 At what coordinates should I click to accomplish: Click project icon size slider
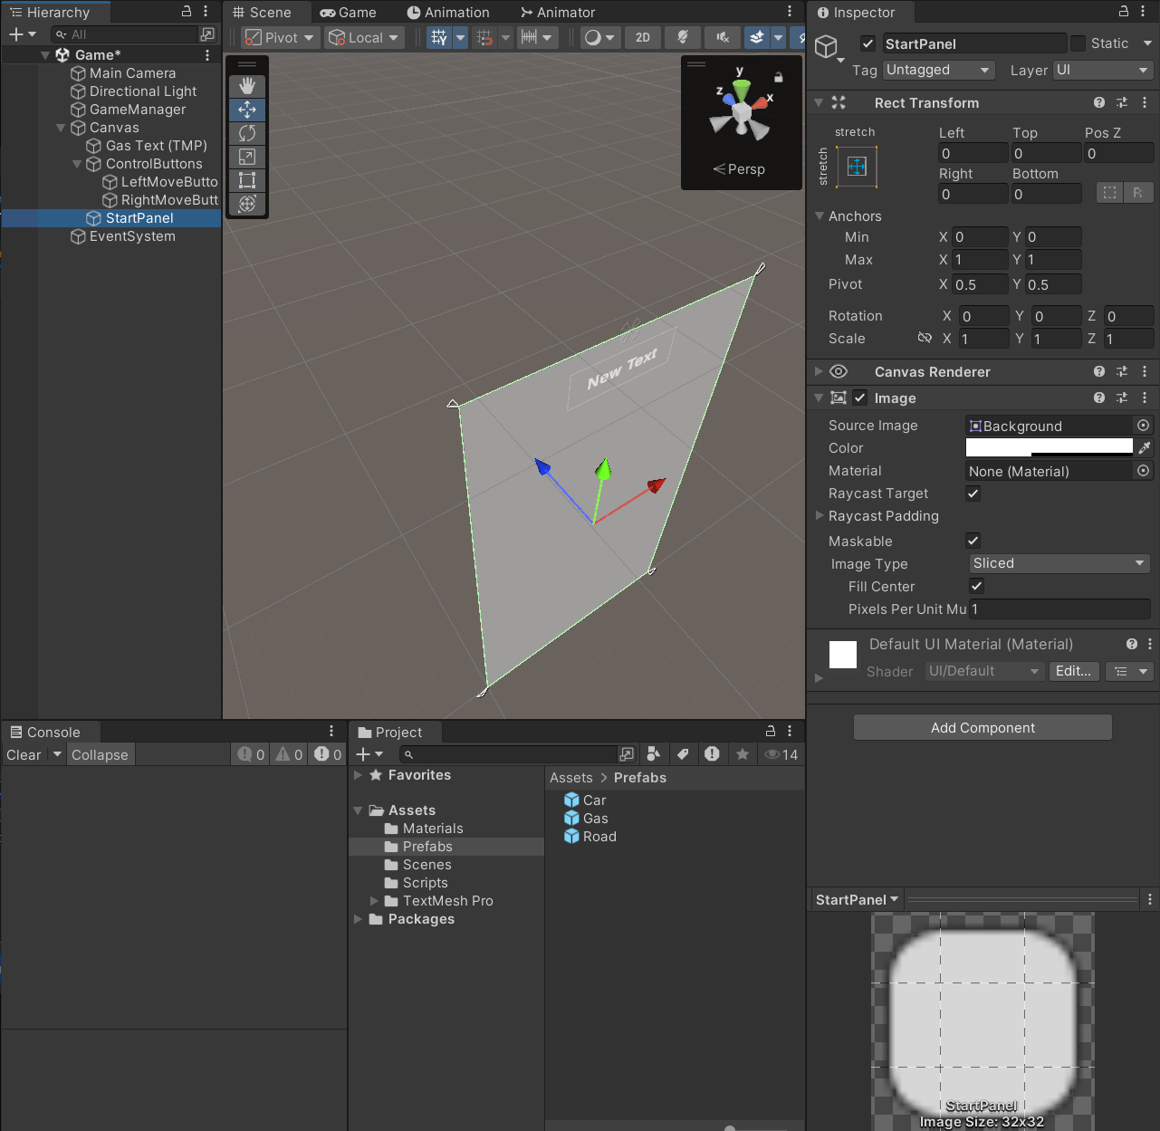click(x=730, y=1127)
